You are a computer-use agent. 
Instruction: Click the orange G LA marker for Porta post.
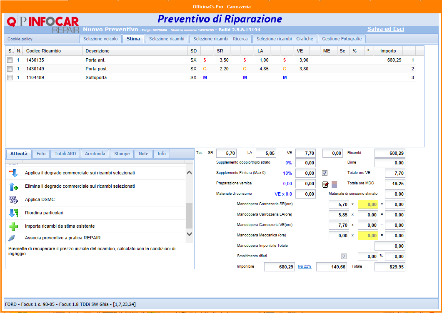(x=245, y=69)
